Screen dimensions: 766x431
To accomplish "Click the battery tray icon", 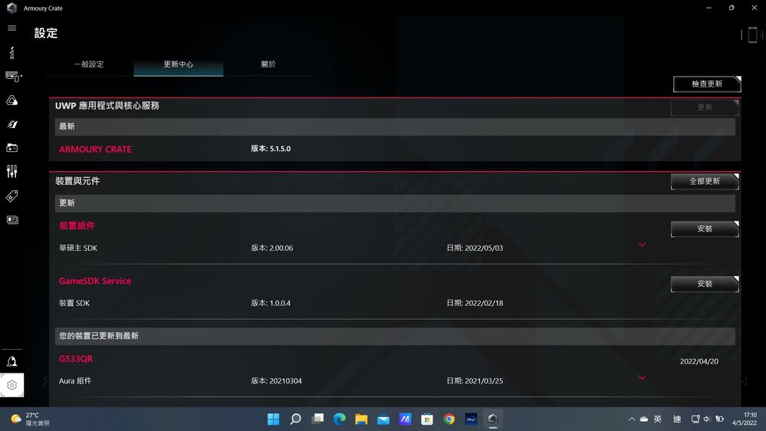I will (x=719, y=419).
